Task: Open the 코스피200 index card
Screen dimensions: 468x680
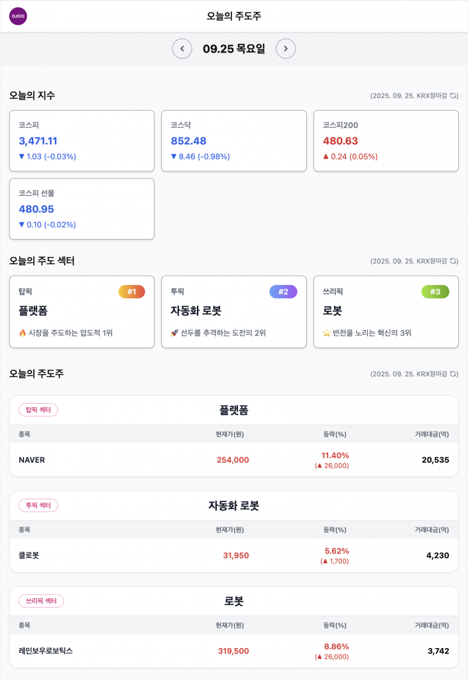Action: pos(386,141)
